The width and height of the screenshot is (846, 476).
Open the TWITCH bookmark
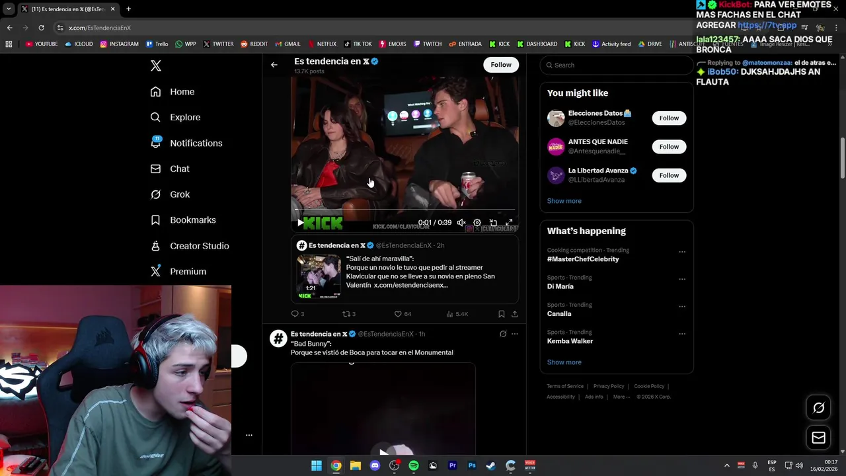point(428,44)
